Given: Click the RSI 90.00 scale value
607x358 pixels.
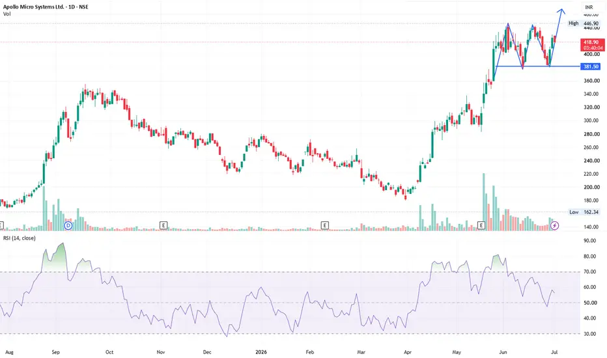Looking at the screenshot, I should coord(589,241).
